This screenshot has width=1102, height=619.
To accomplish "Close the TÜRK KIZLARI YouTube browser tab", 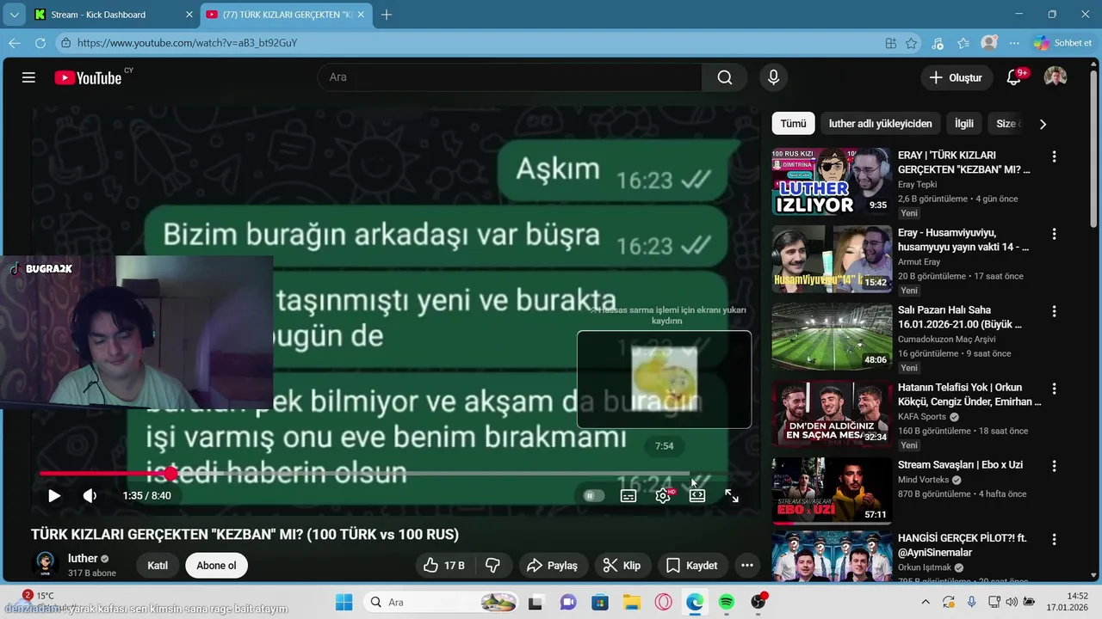I will pyautogui.click(x=362, y=15).
